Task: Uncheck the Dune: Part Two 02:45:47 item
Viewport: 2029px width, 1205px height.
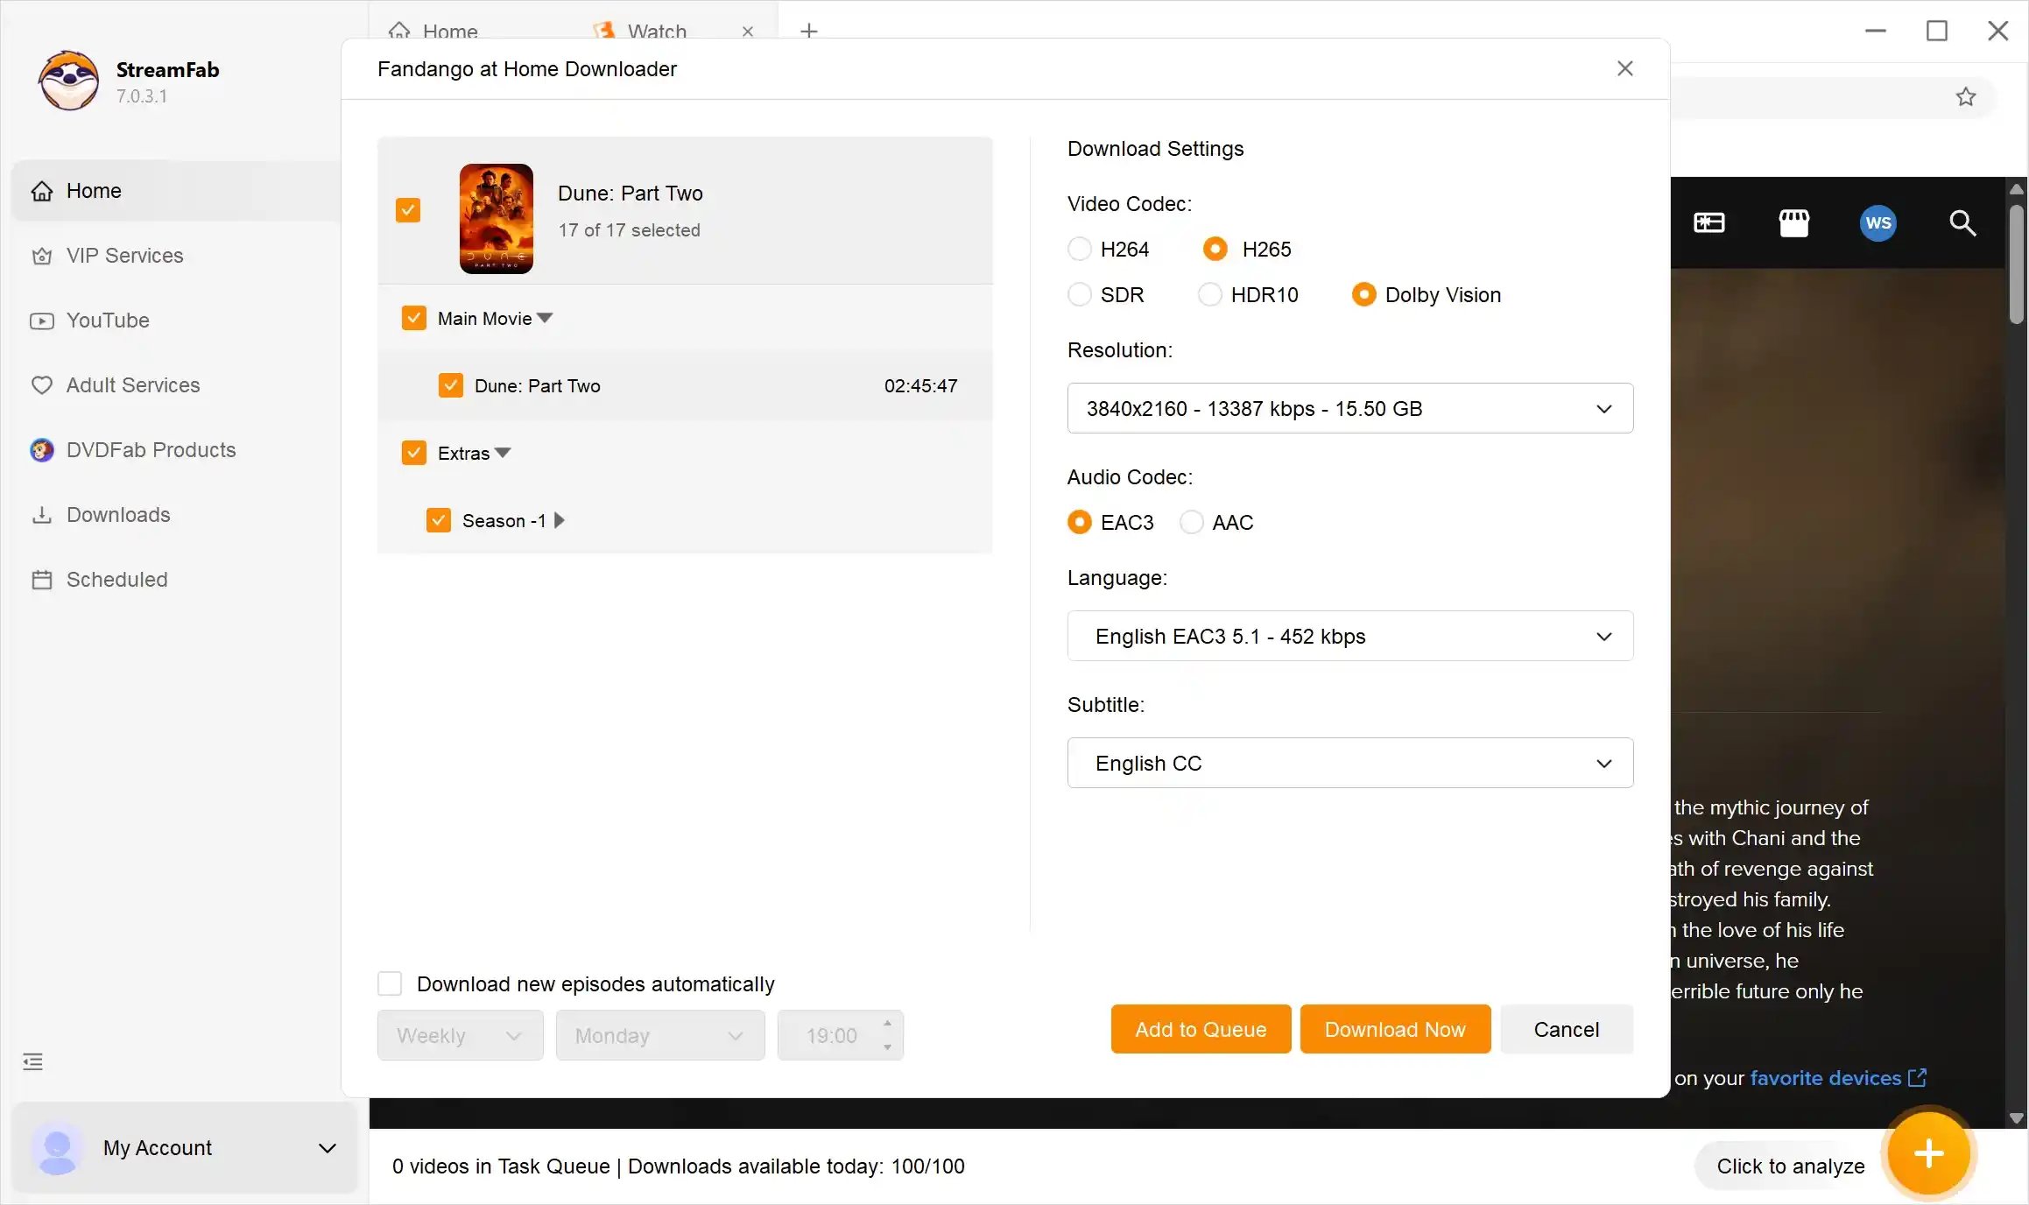Action: (451, 385)
